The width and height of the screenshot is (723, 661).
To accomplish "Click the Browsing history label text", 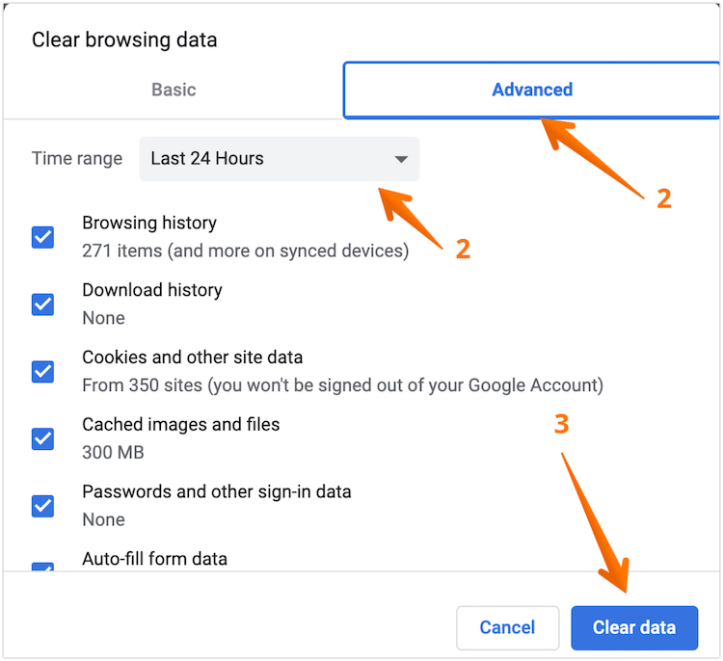I will tap(149, 223).
